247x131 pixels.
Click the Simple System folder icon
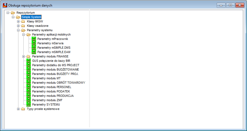pos(18,17)
